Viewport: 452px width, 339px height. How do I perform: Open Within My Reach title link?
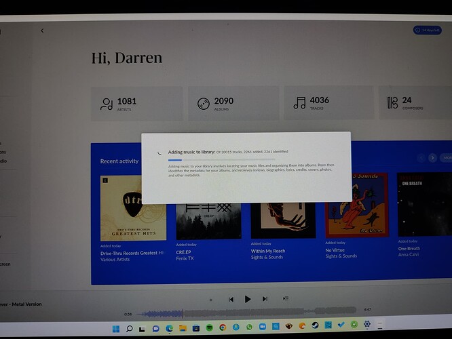pos(268,251)
